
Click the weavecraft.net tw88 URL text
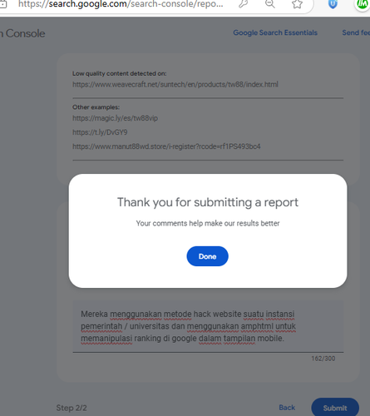(x=175, y=84)
